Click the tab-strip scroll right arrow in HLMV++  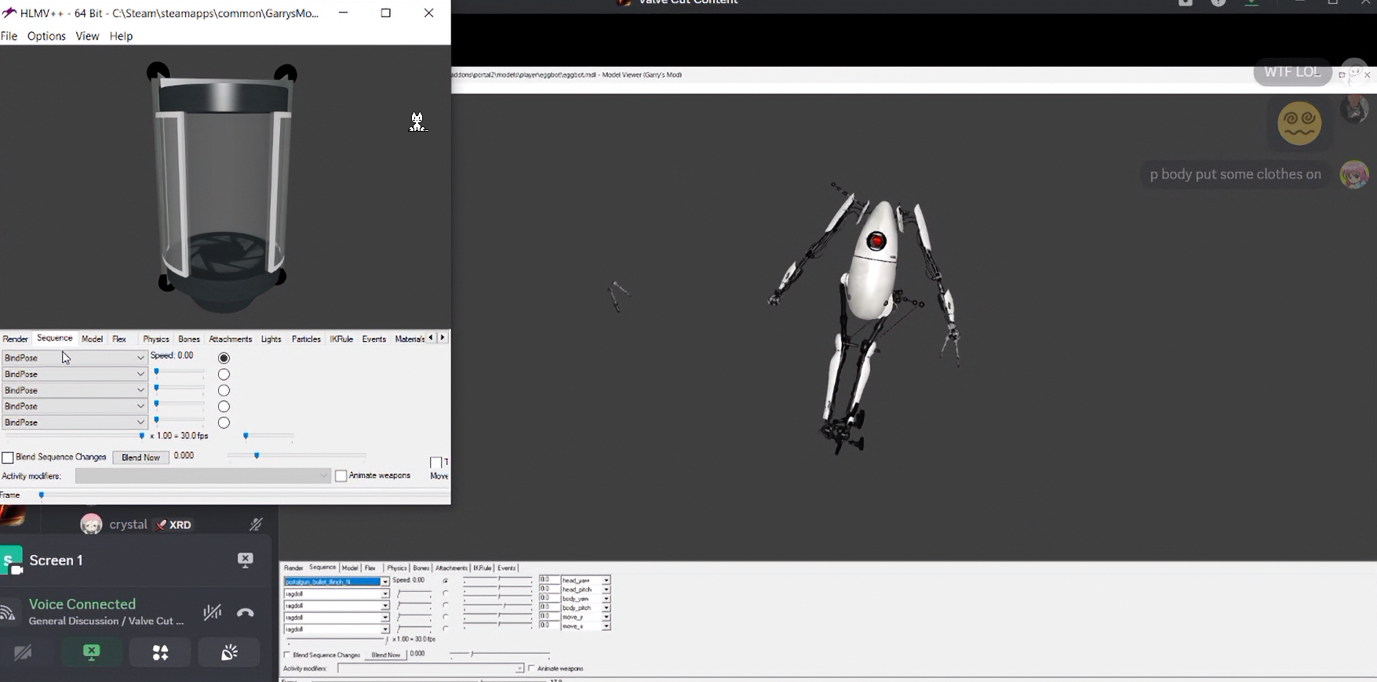(443, 338)
